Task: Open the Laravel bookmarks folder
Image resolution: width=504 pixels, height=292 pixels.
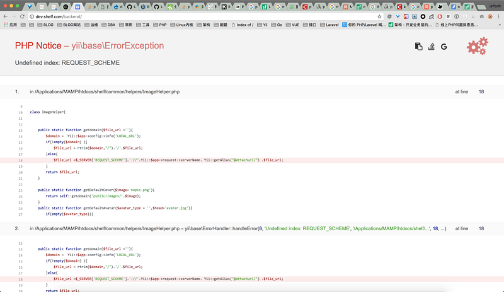Action: (x=329, y=25)
